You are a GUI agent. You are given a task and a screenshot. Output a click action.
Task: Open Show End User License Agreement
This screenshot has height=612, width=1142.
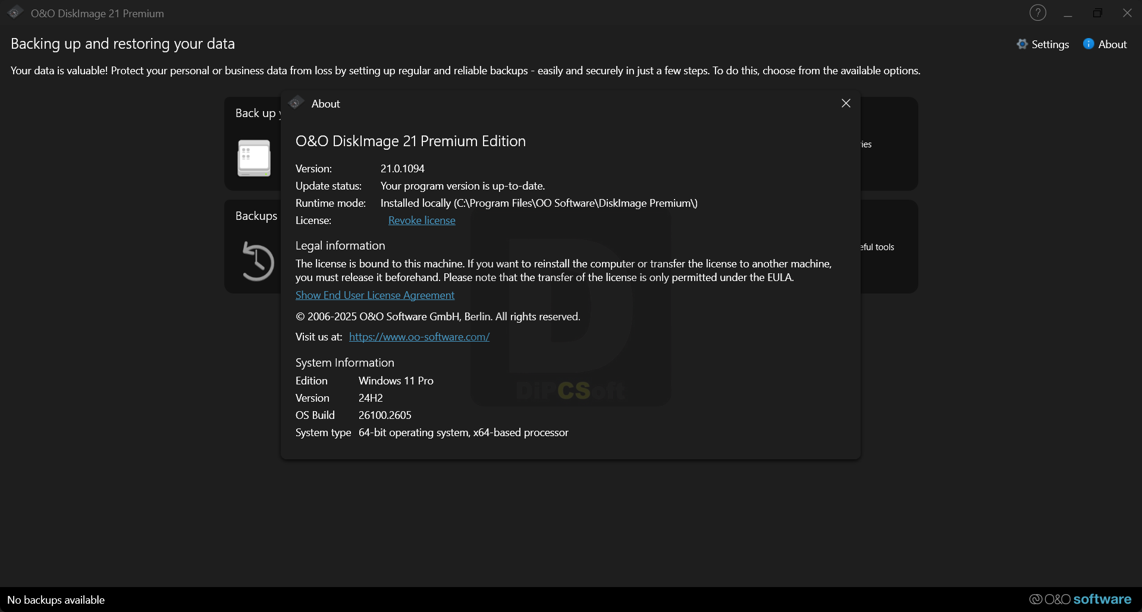coord(375,295)
